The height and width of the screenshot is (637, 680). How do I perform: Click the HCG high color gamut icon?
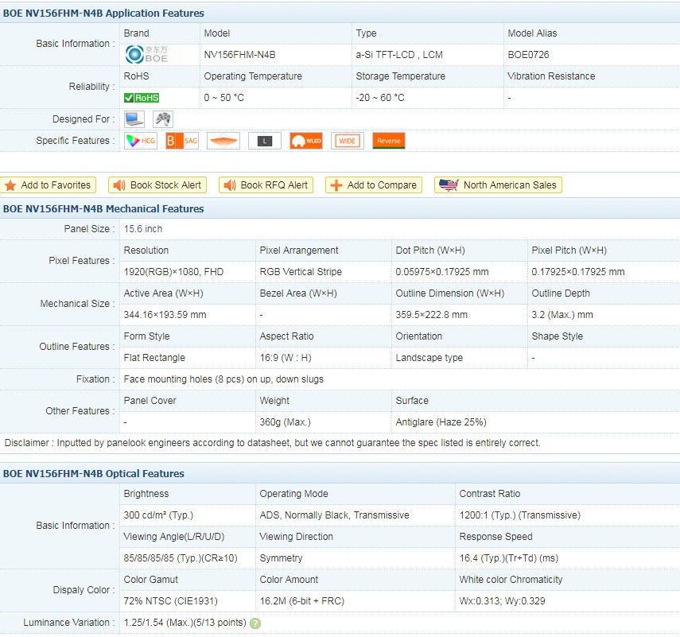coord(141,141)
